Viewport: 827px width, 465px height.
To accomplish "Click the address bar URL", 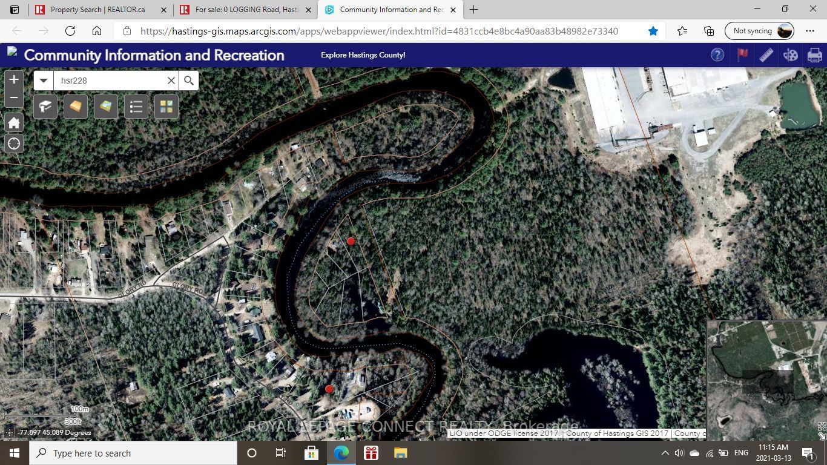I will pyautogui.click(x=379, y=31).
